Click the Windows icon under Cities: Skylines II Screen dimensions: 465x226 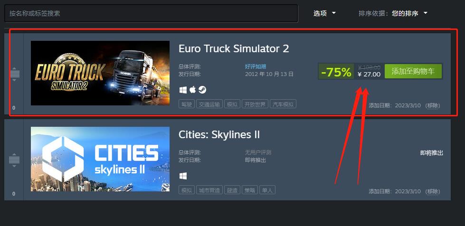183,176
